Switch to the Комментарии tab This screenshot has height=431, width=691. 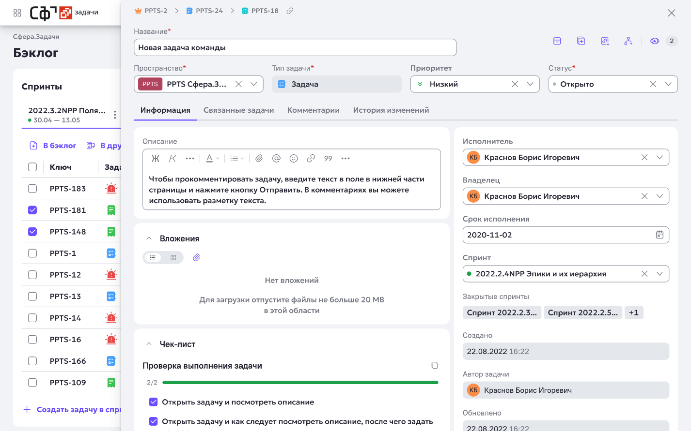coord(313,110)
